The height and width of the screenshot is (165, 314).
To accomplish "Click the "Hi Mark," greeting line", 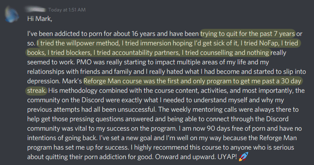I will coord(38,18).
